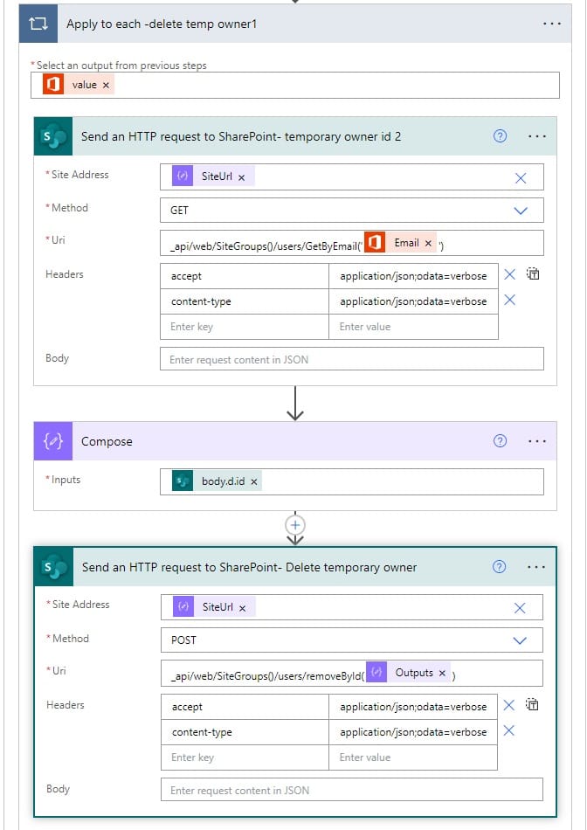Click SharePoint icon on Delete temporary owner

click(53, 567)
